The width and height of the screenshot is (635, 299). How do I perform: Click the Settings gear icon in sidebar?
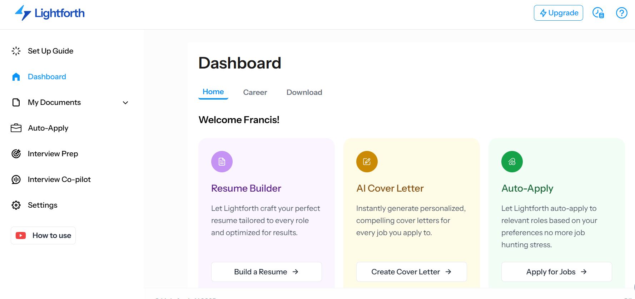pyautogui.click(x=16, y=205)
